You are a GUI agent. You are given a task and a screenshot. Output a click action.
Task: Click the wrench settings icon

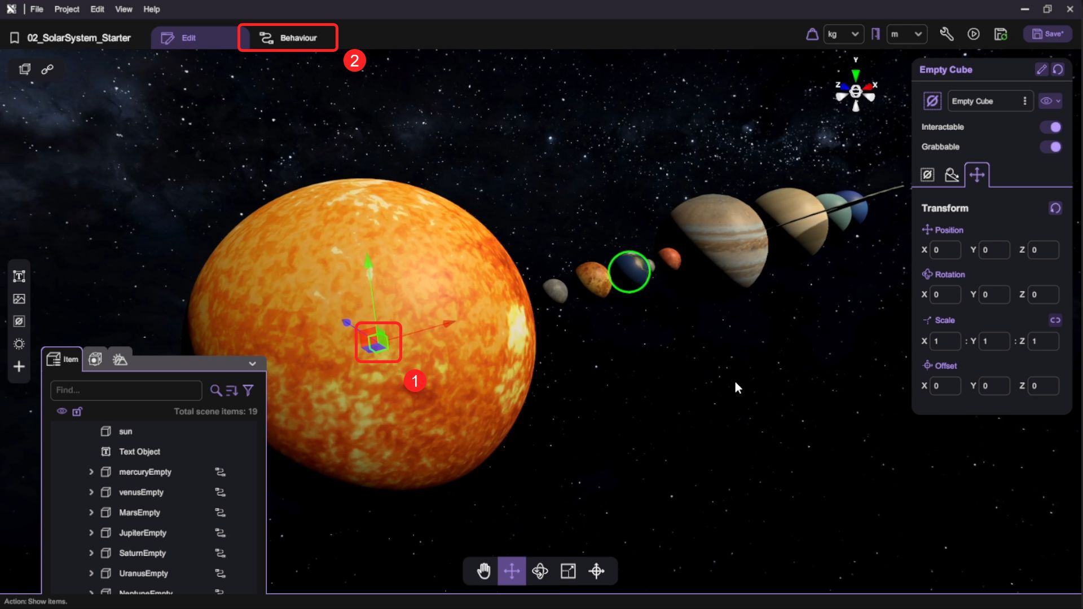946,34
